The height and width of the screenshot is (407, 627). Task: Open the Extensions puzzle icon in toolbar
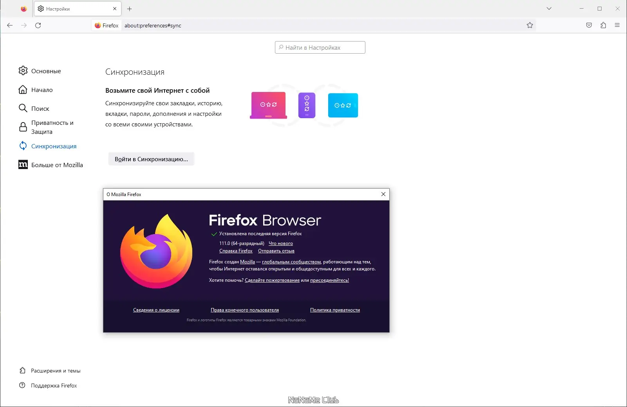click(603, 25)
